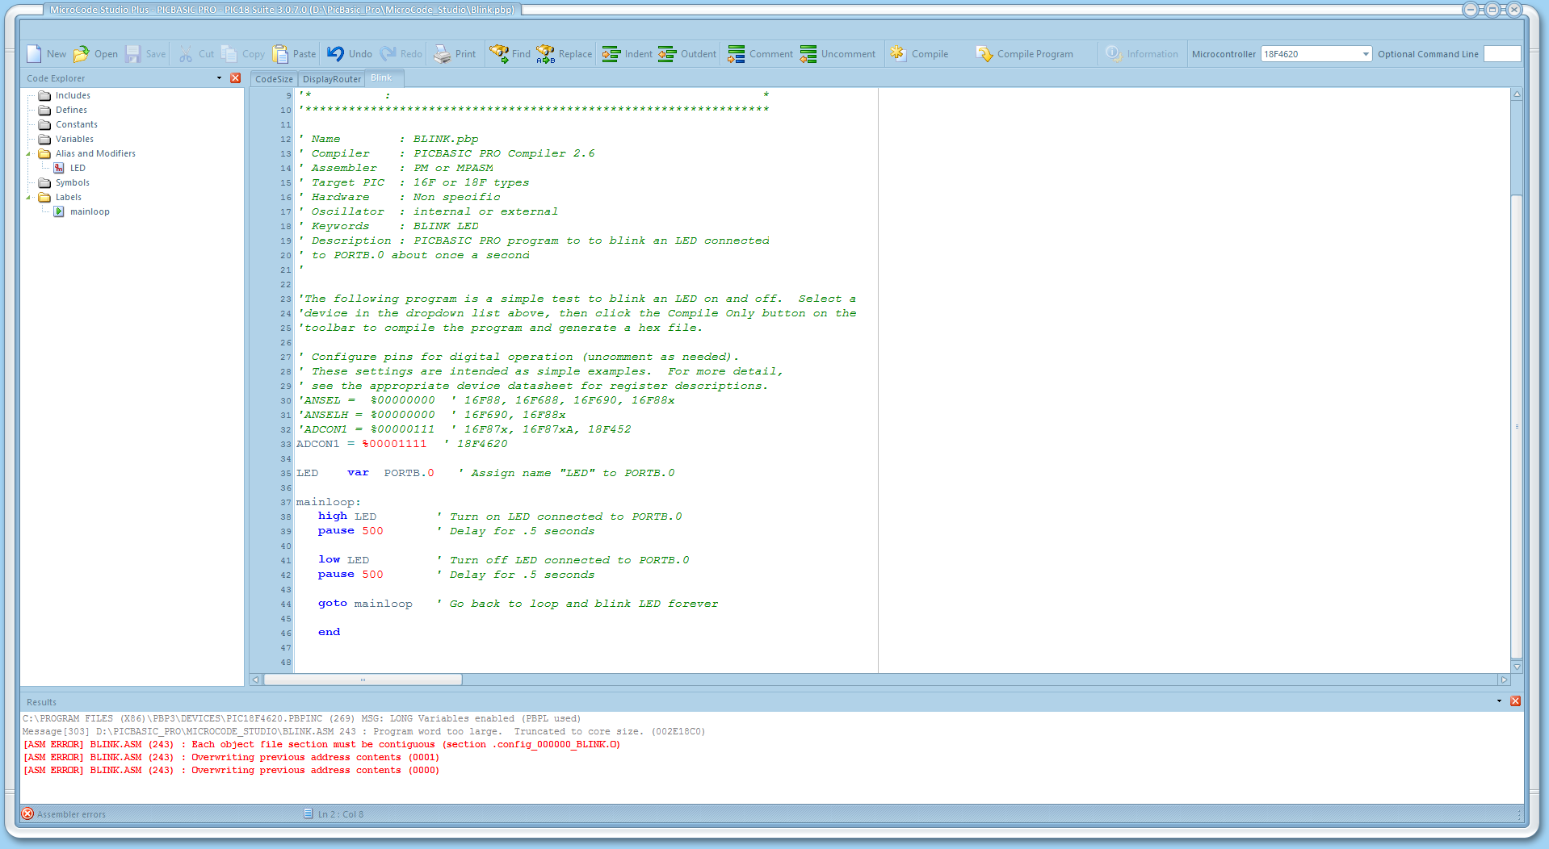1549x849 pixels.
Task: Switch to the DisplayRouter tab
Action: click(x=331, y=79)
